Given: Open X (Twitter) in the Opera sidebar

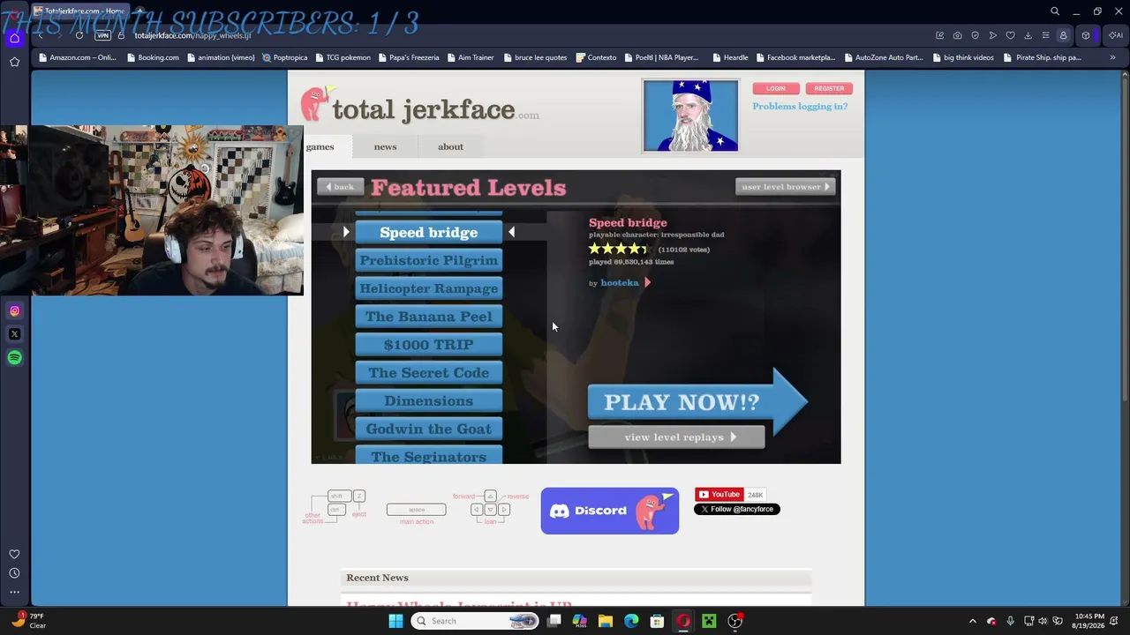Looking at the screenshot, I should pos(14,334).
